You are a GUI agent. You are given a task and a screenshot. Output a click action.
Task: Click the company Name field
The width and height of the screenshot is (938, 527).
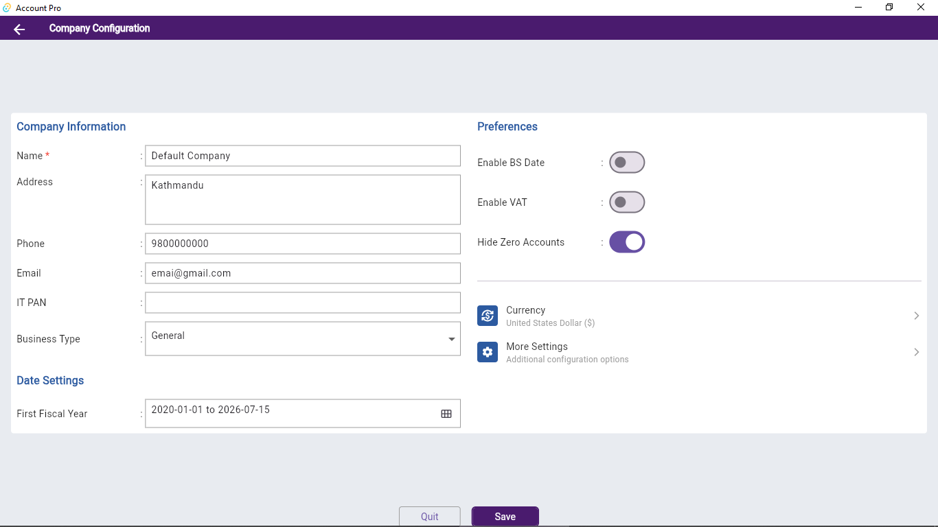coord(303,156)
